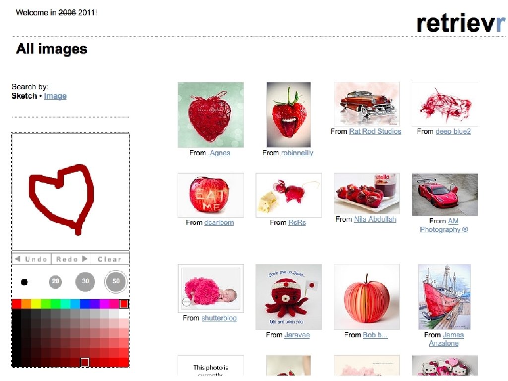Select the smallest black brush size

24,282
